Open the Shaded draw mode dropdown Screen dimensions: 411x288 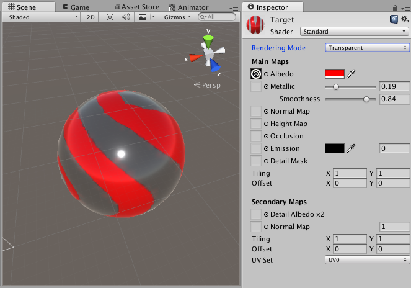click(x=42, y=17)
